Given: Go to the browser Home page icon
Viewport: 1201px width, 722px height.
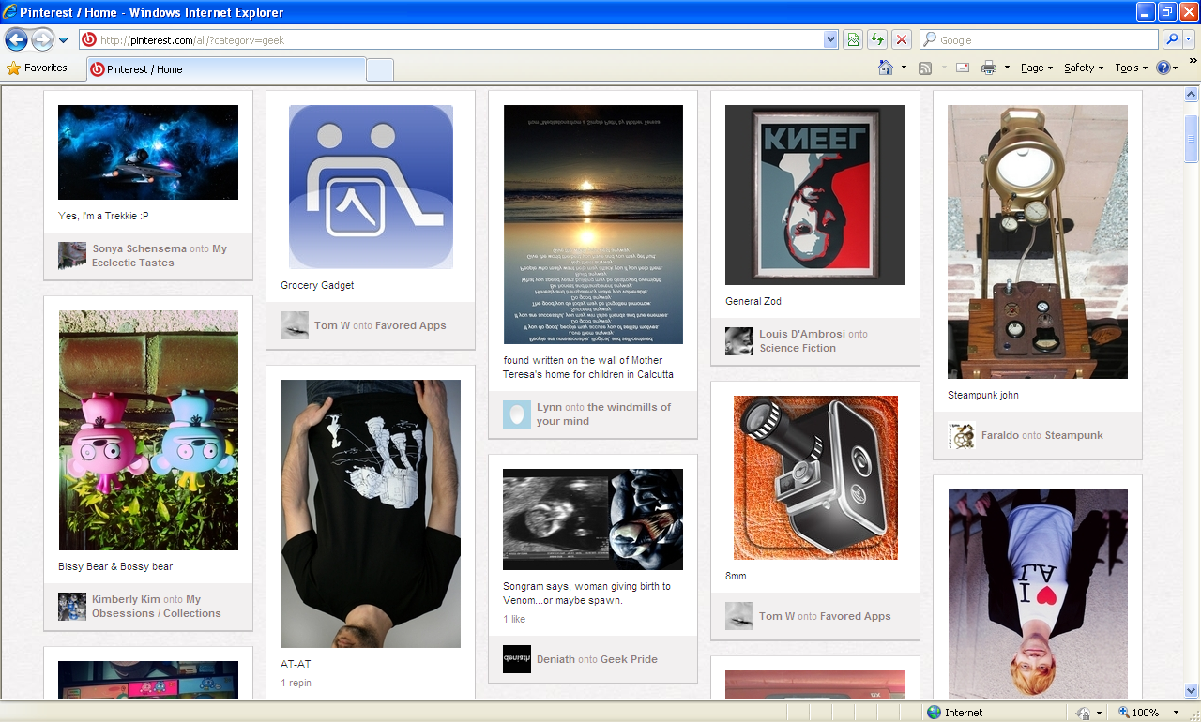Looking at the screenshot, I should click(x=885, y=68).
